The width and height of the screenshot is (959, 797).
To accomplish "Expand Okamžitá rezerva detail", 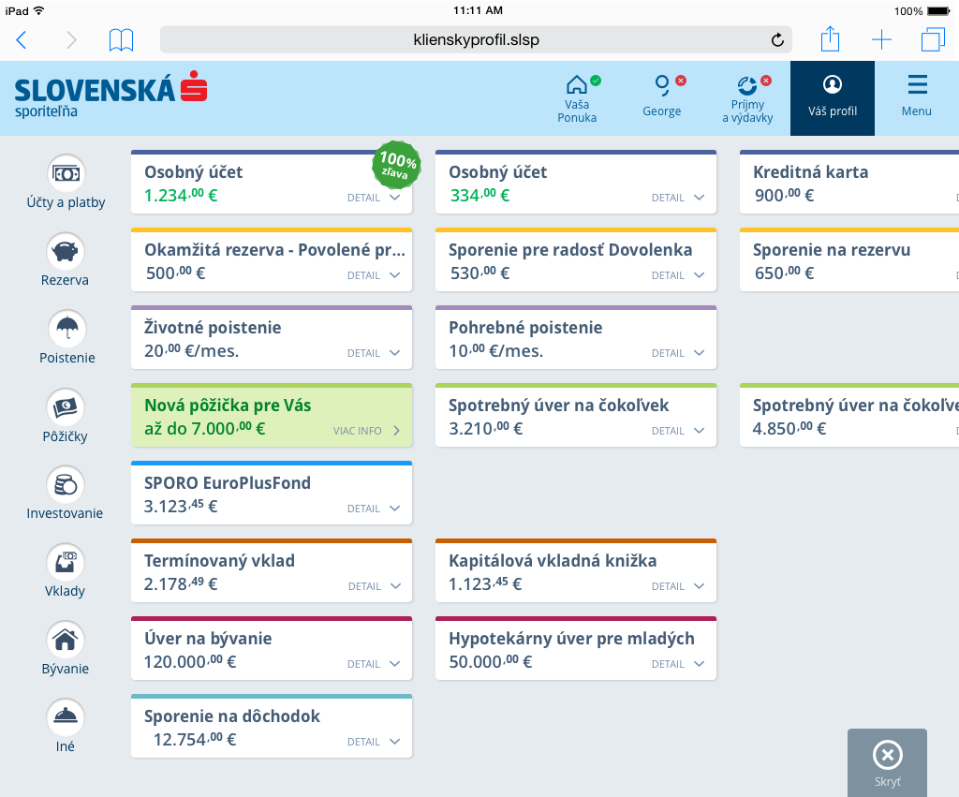I will coord(374,275).
